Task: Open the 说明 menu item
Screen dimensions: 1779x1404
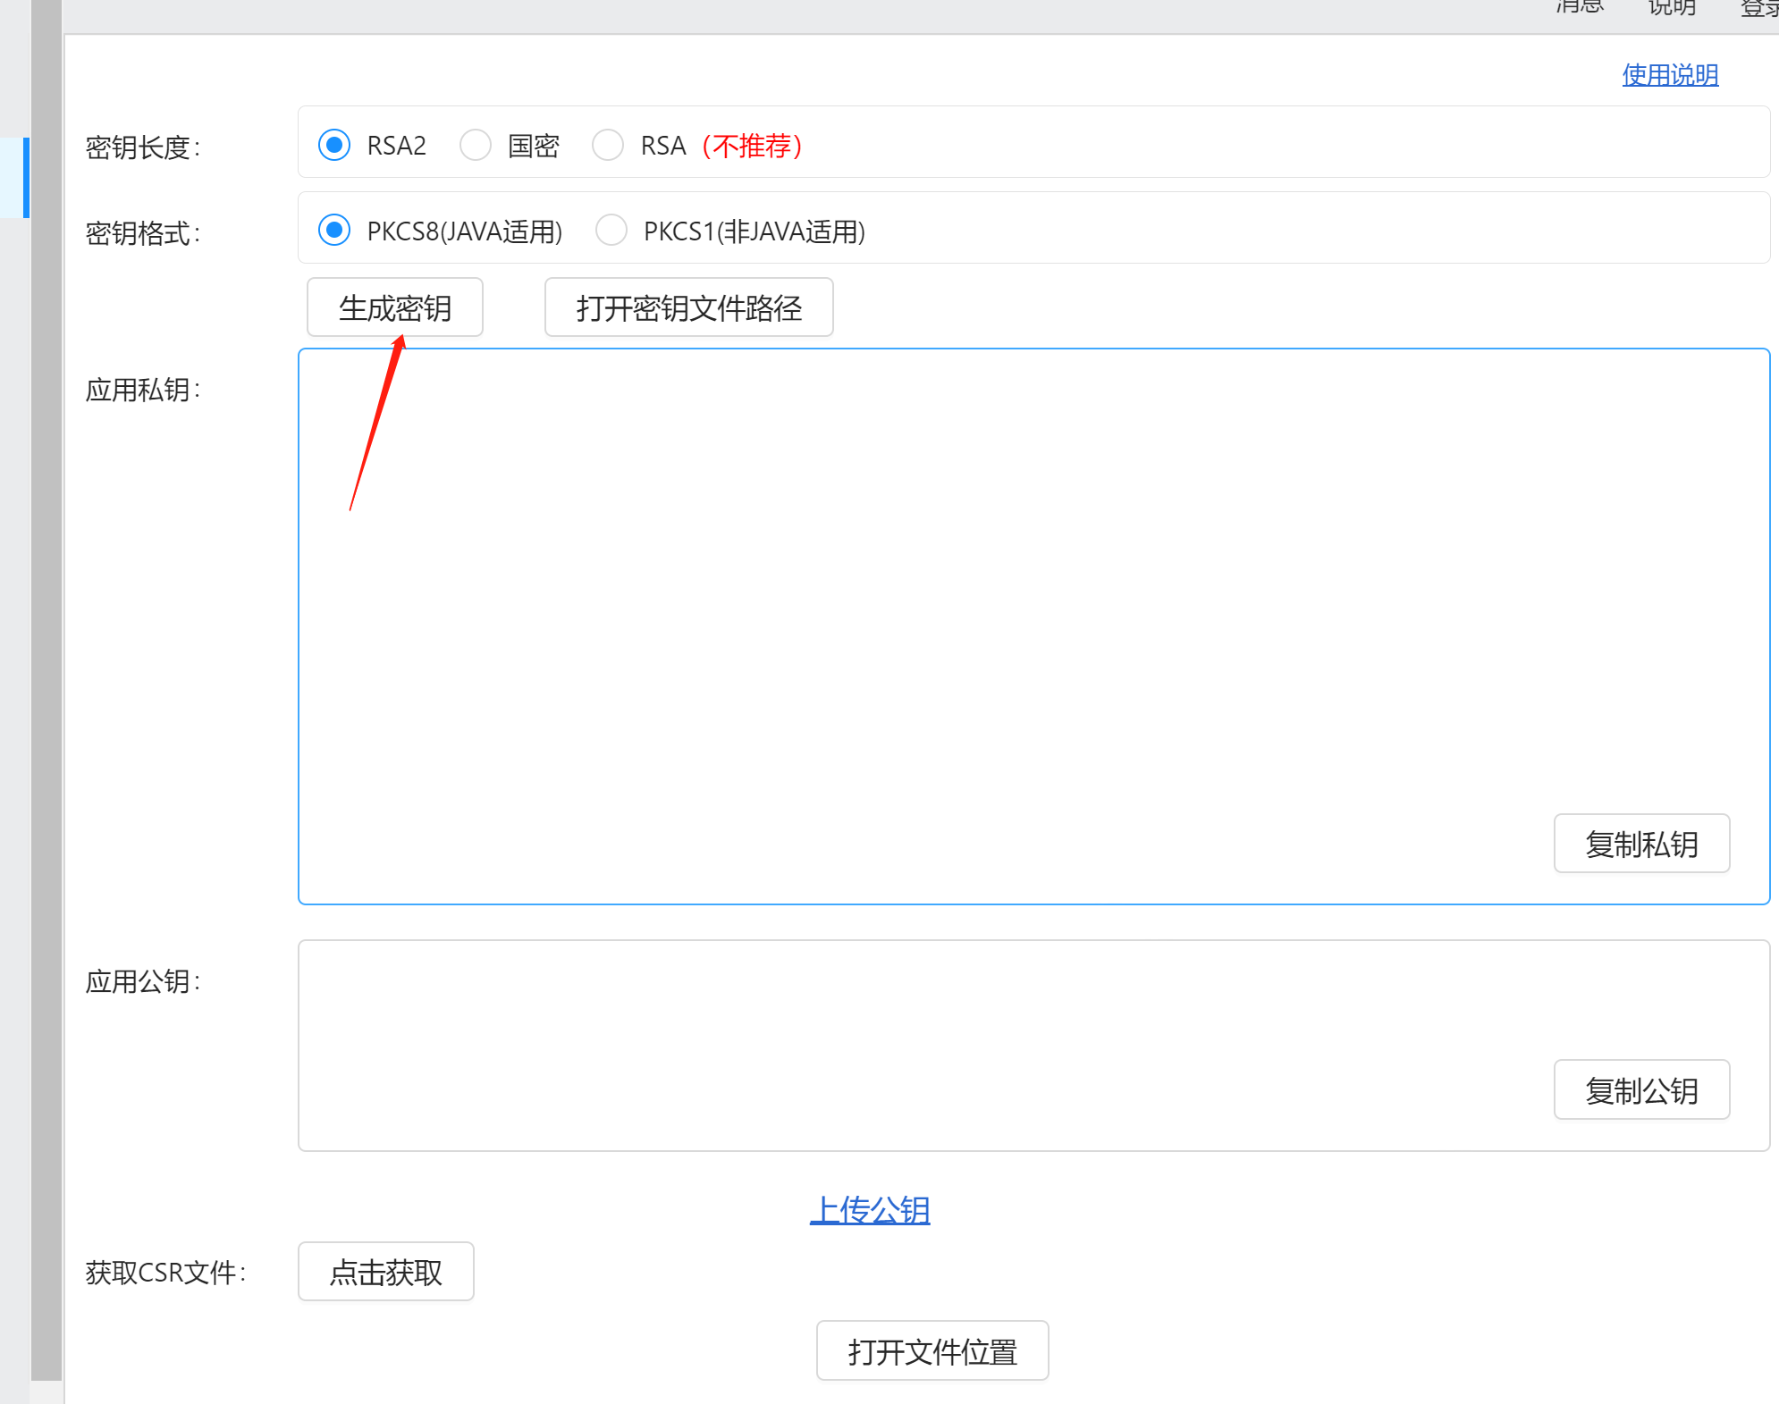Action: (x=1671, y=7)
